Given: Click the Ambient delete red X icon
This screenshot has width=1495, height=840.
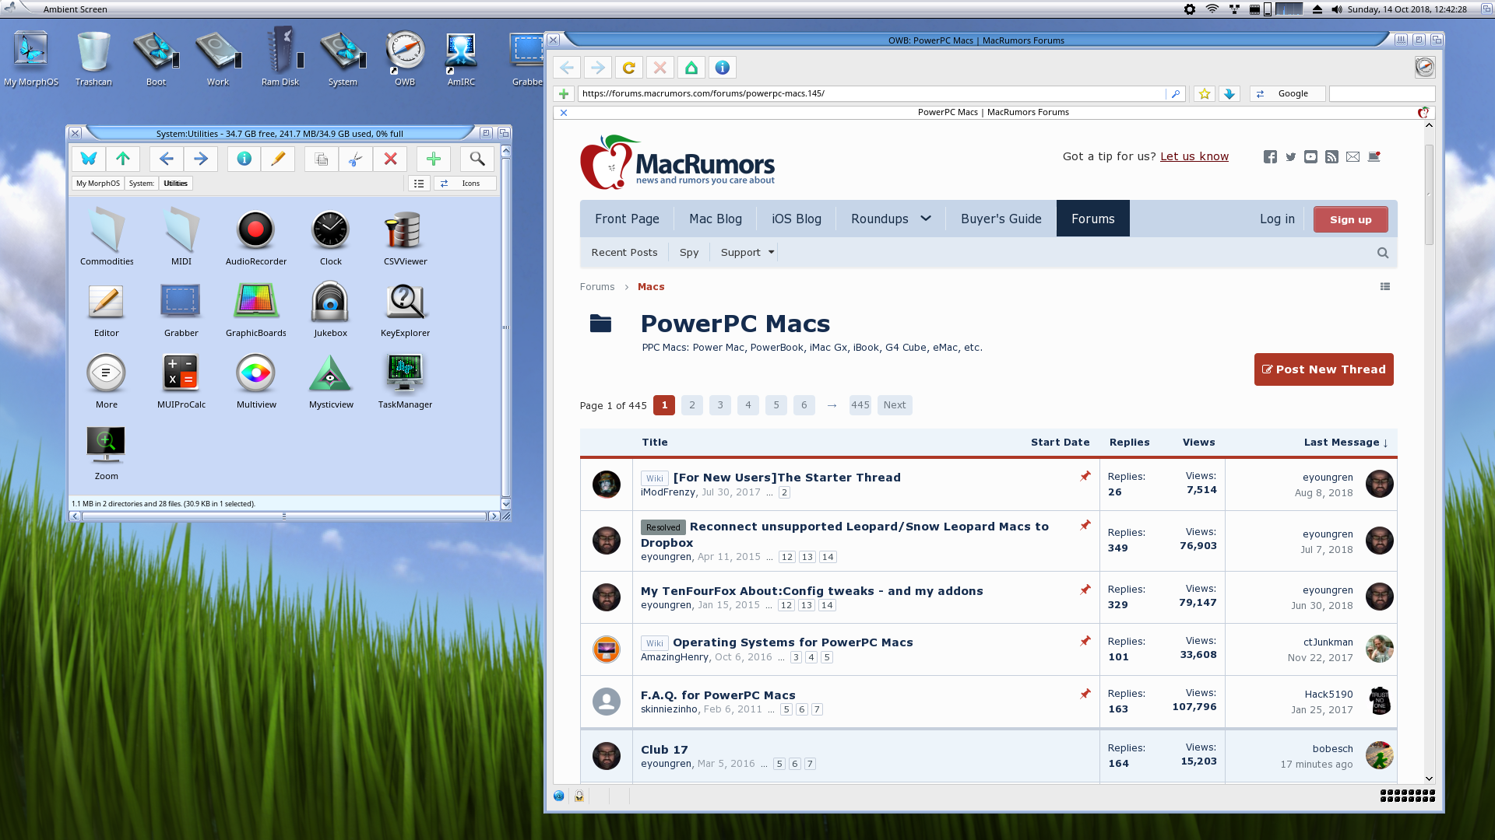Looking at the screenshot, I should coord(390,159).
